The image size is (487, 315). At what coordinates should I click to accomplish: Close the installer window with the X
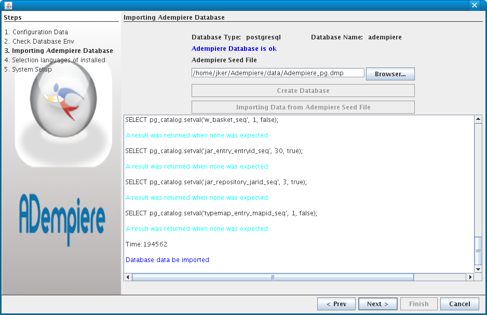(x=474, y=5)
